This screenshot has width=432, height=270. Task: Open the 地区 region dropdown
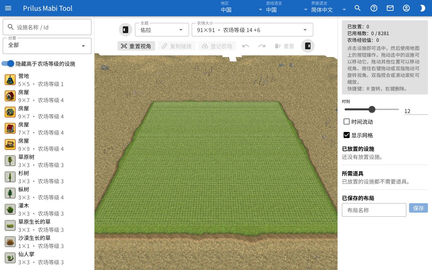[242, 8]
